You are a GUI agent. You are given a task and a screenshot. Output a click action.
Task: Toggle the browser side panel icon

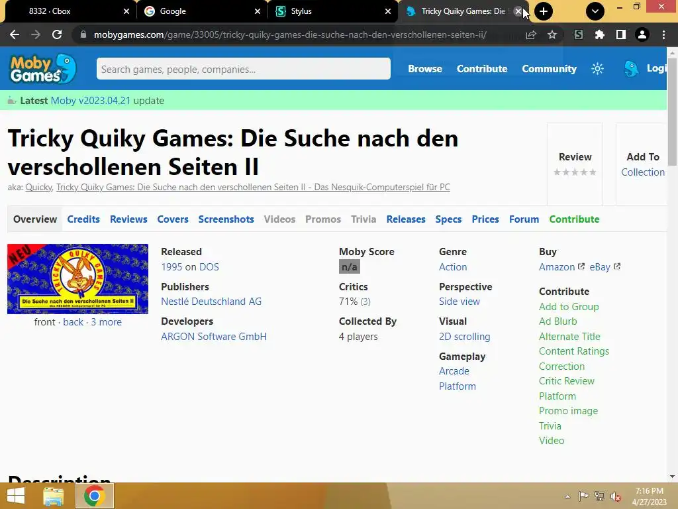pyautogui.click(x=621, y=34)
